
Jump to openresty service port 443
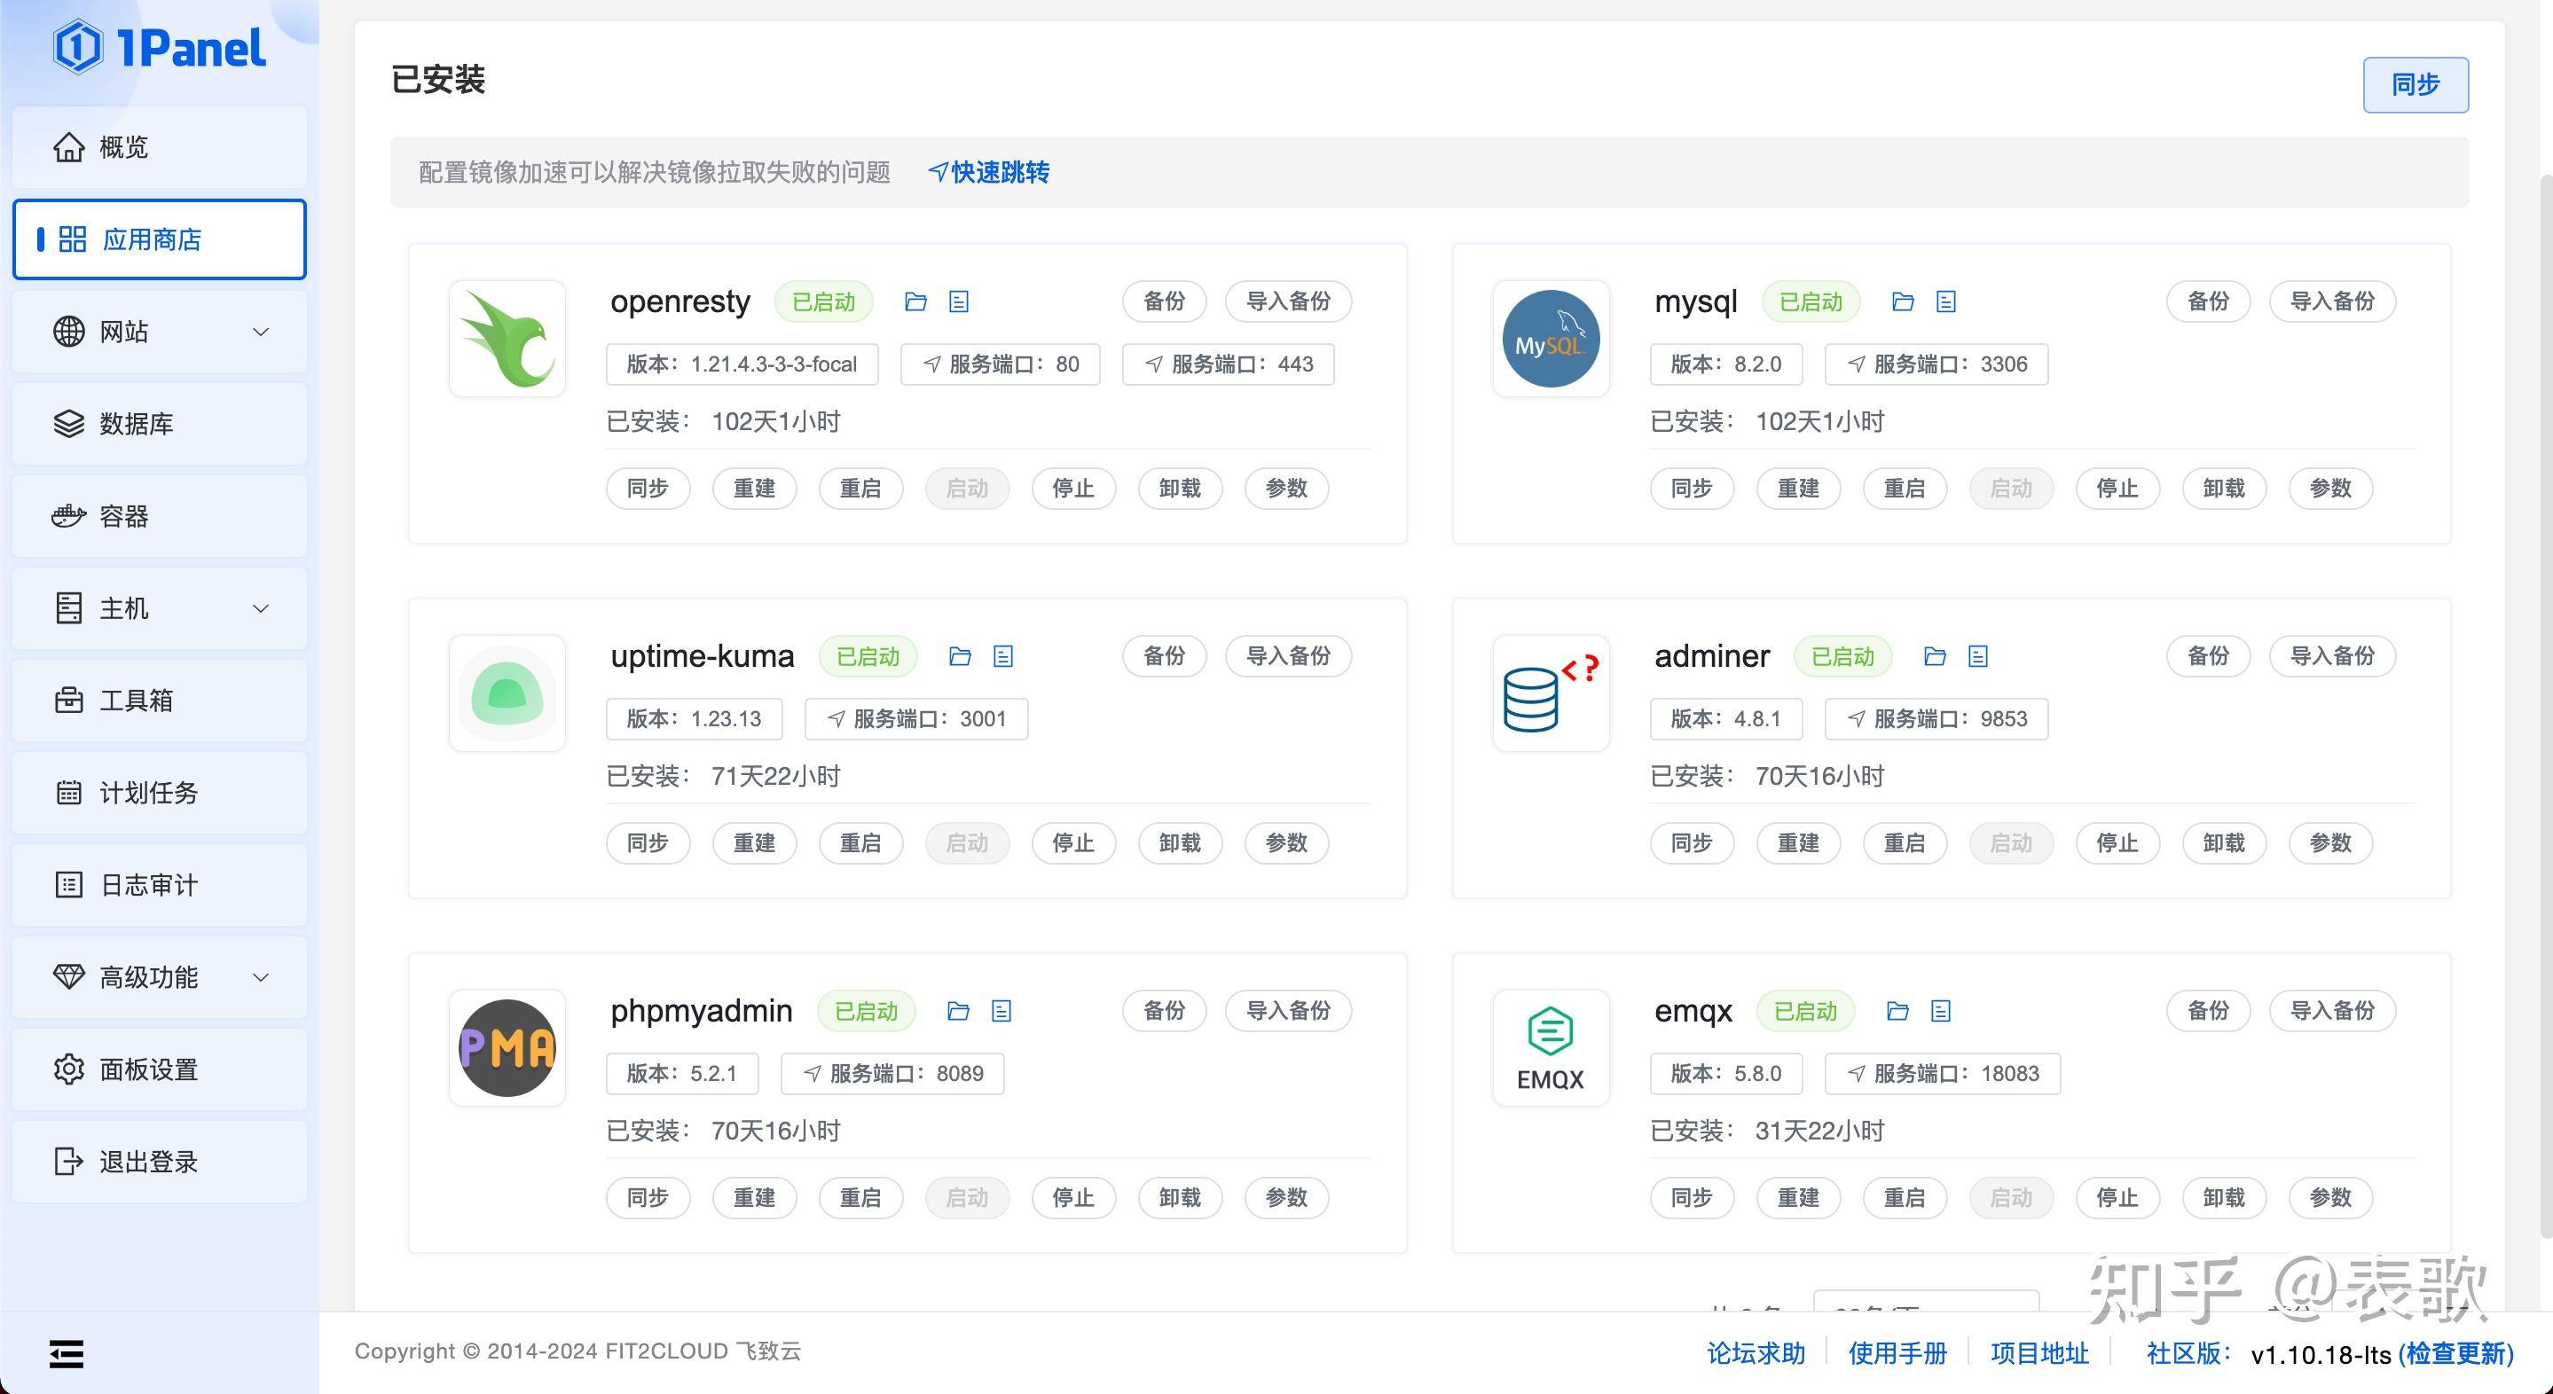[1228, 364]
